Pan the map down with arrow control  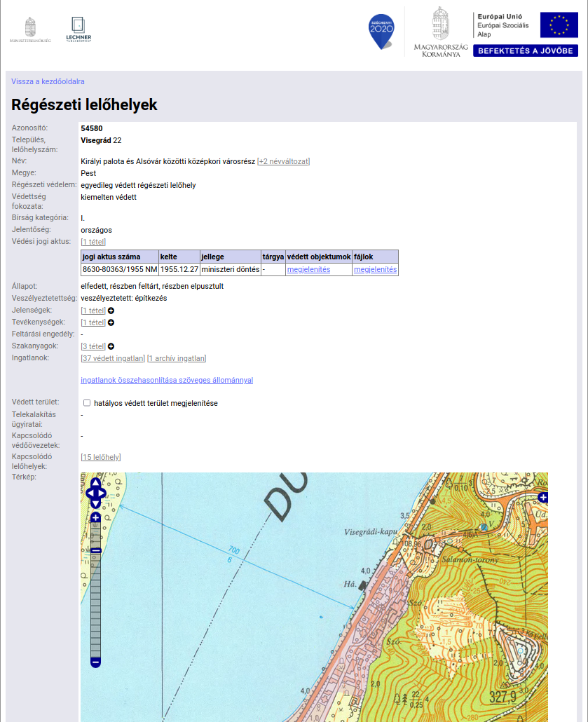pos(95,503)
